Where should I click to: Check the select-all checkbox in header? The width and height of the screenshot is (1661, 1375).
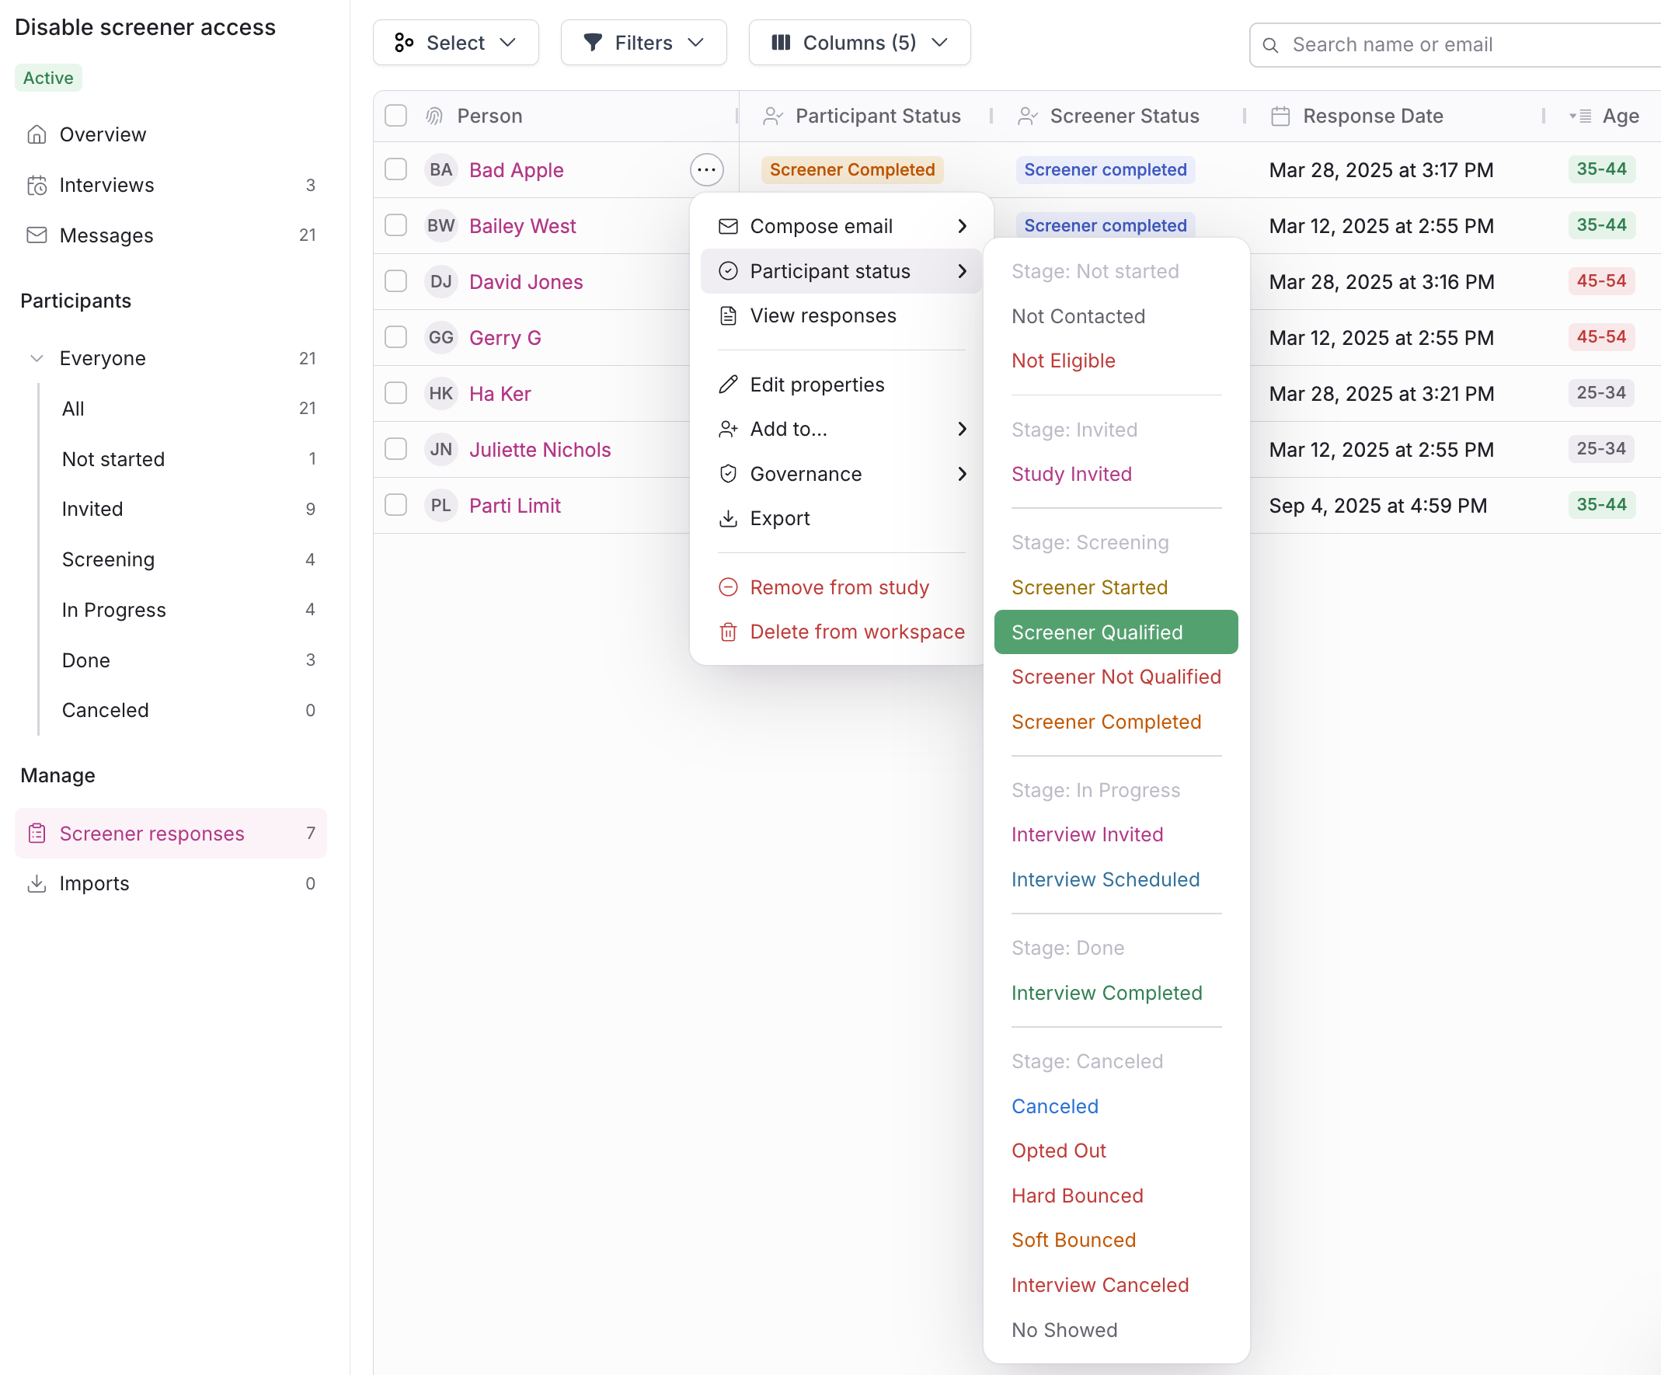point(395,117)
